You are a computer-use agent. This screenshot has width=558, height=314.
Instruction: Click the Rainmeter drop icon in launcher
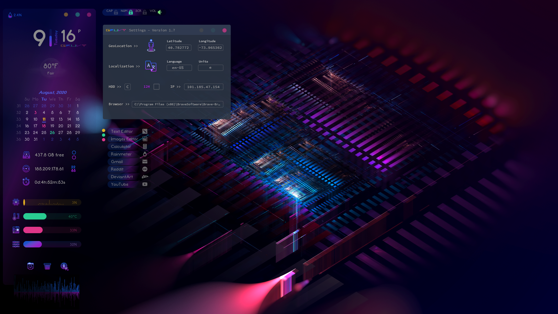pyautogui.click(x=145, y=154)
